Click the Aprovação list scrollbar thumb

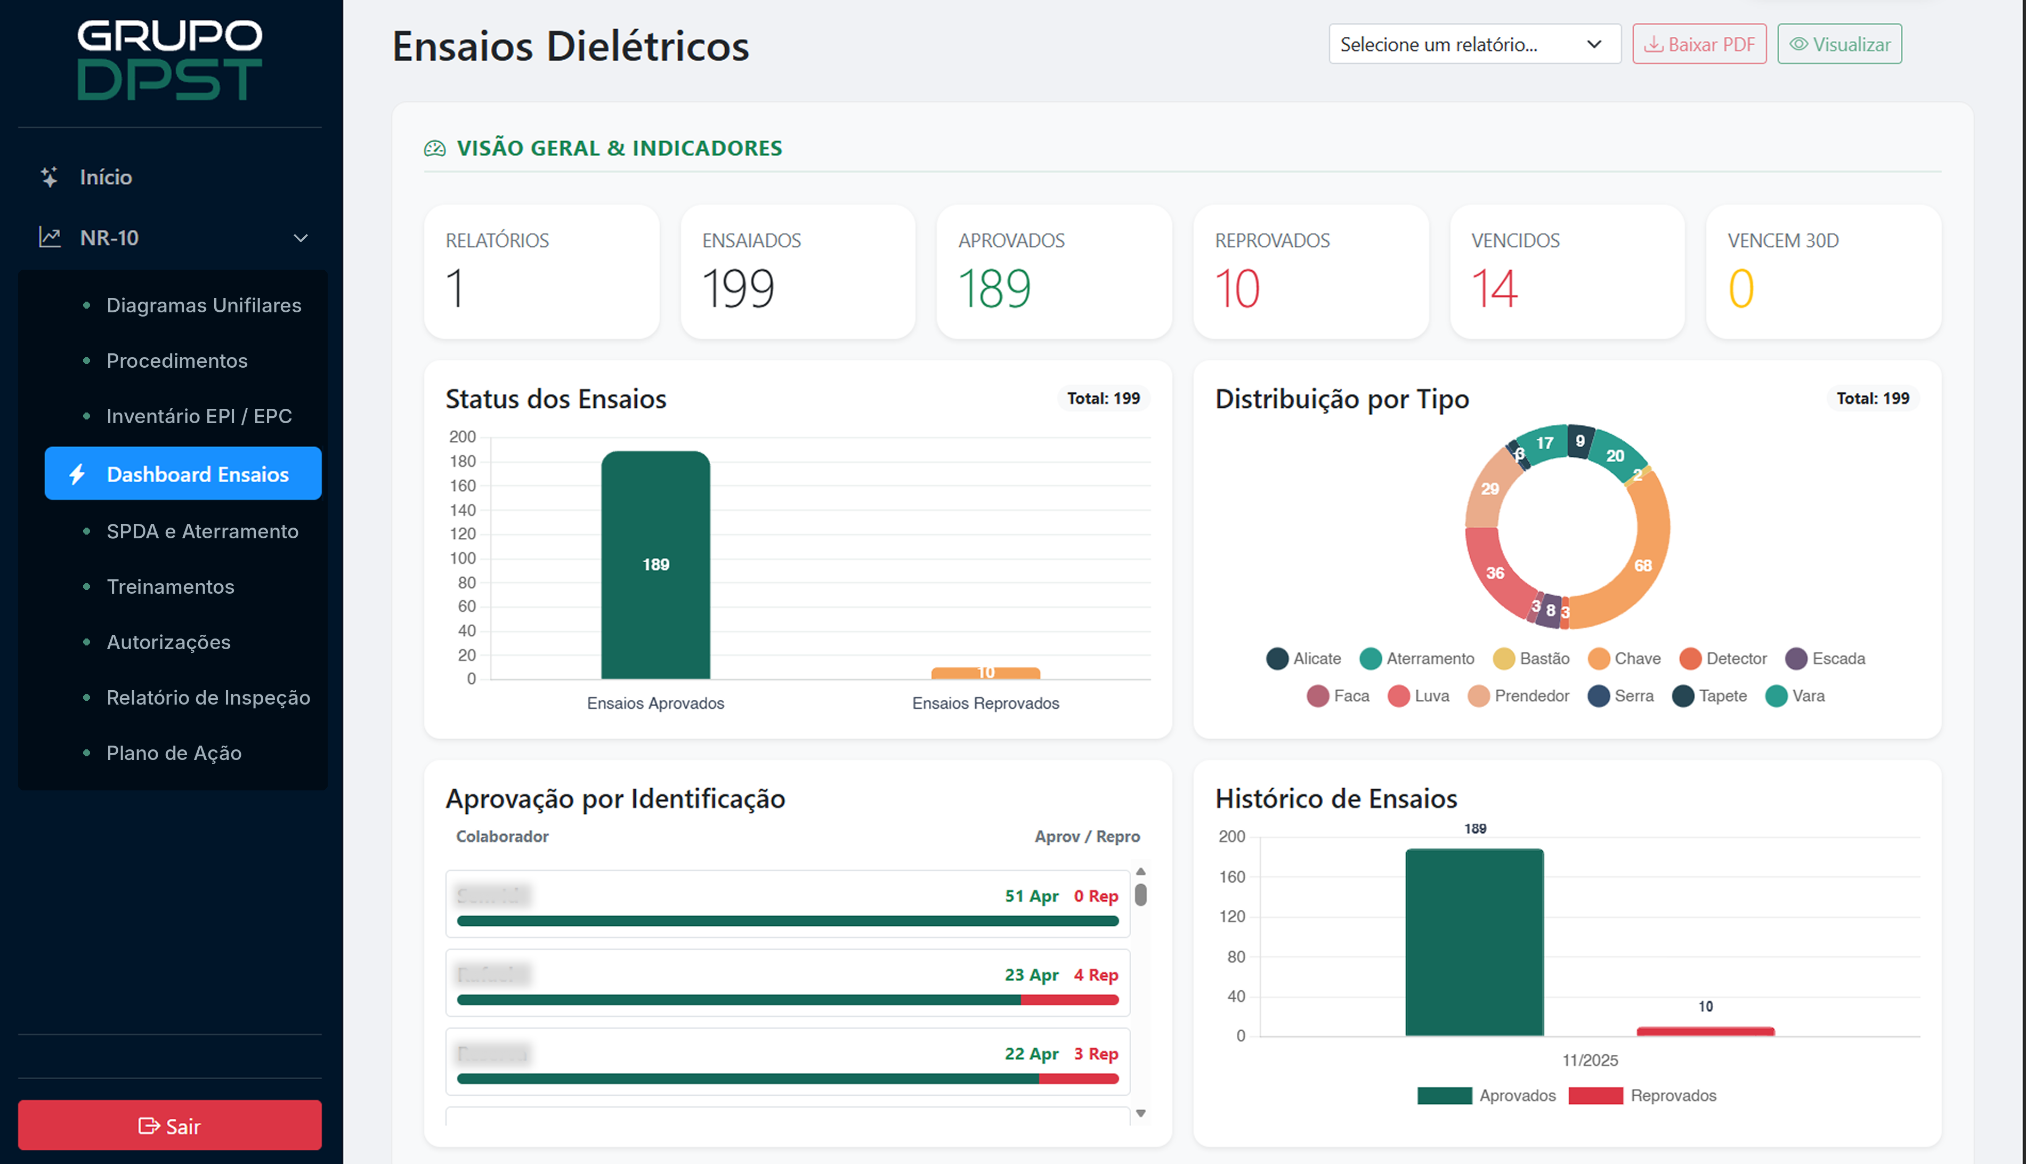pos(1141,894)
